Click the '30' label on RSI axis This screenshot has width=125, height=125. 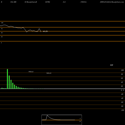(x=2, y=37)
